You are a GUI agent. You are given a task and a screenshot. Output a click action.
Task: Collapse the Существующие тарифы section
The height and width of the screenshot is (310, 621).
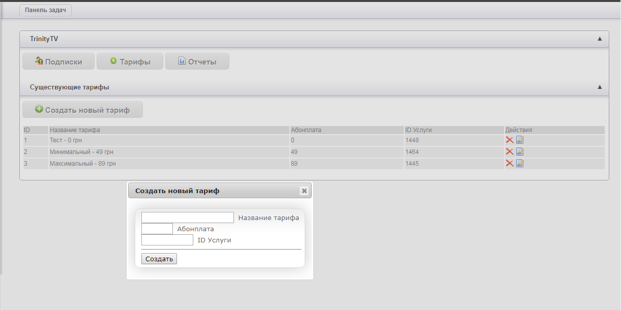point(600,87)
